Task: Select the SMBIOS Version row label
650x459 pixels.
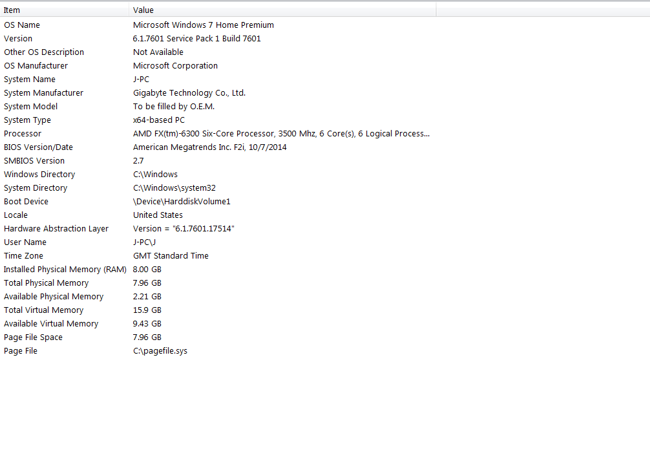Action: coord(34,161)
